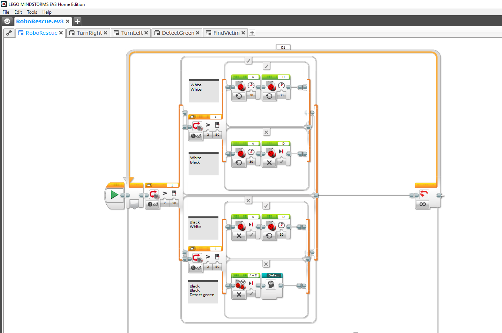
Task: Add a new project next to RoboRescue.ev3
Action: tap(77, 21)
